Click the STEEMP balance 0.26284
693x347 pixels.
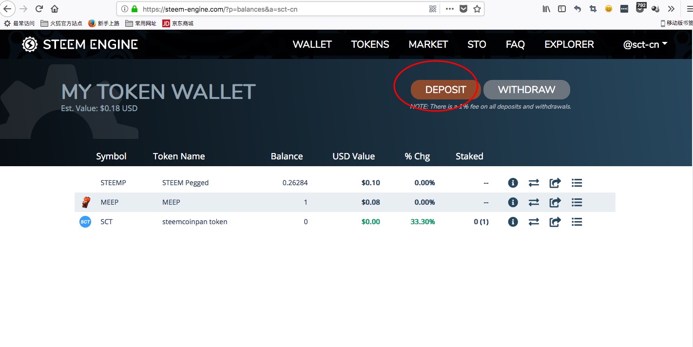pyautogui.click(x=295, y=183)
